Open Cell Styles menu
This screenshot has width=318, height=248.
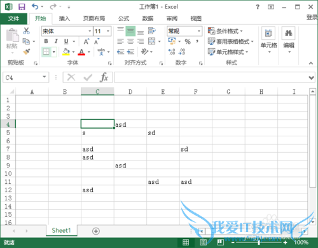(228, 52)
